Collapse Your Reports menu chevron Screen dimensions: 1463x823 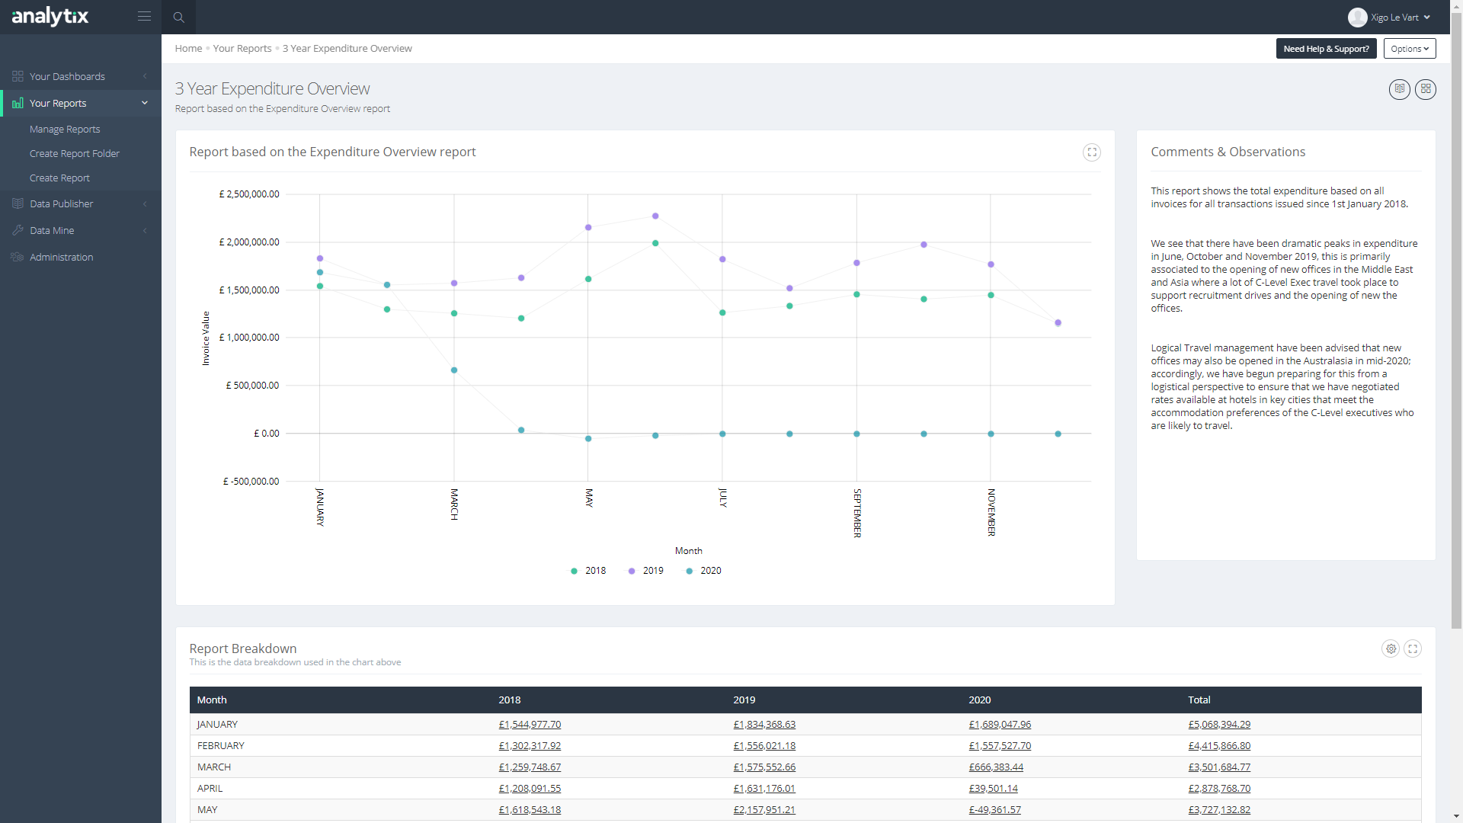coord(145,103)
